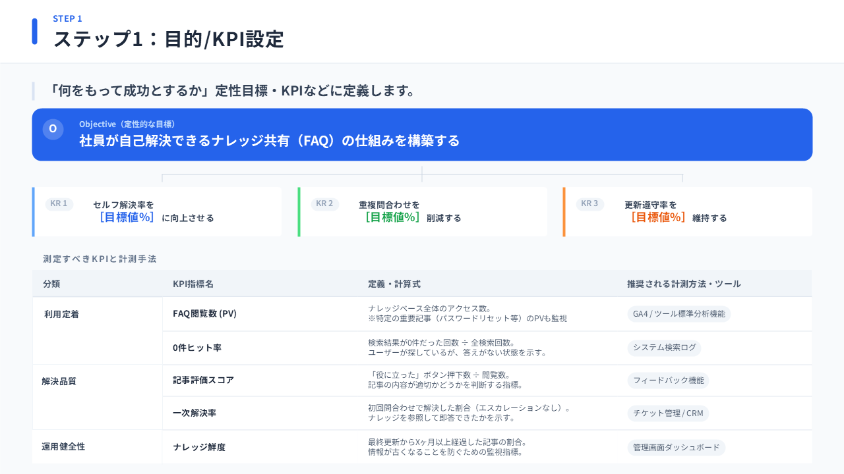Click the チケット管理 / CRM tag

(668, 413)
